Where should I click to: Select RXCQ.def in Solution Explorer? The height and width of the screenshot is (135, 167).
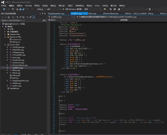click(x=16, y=75)
